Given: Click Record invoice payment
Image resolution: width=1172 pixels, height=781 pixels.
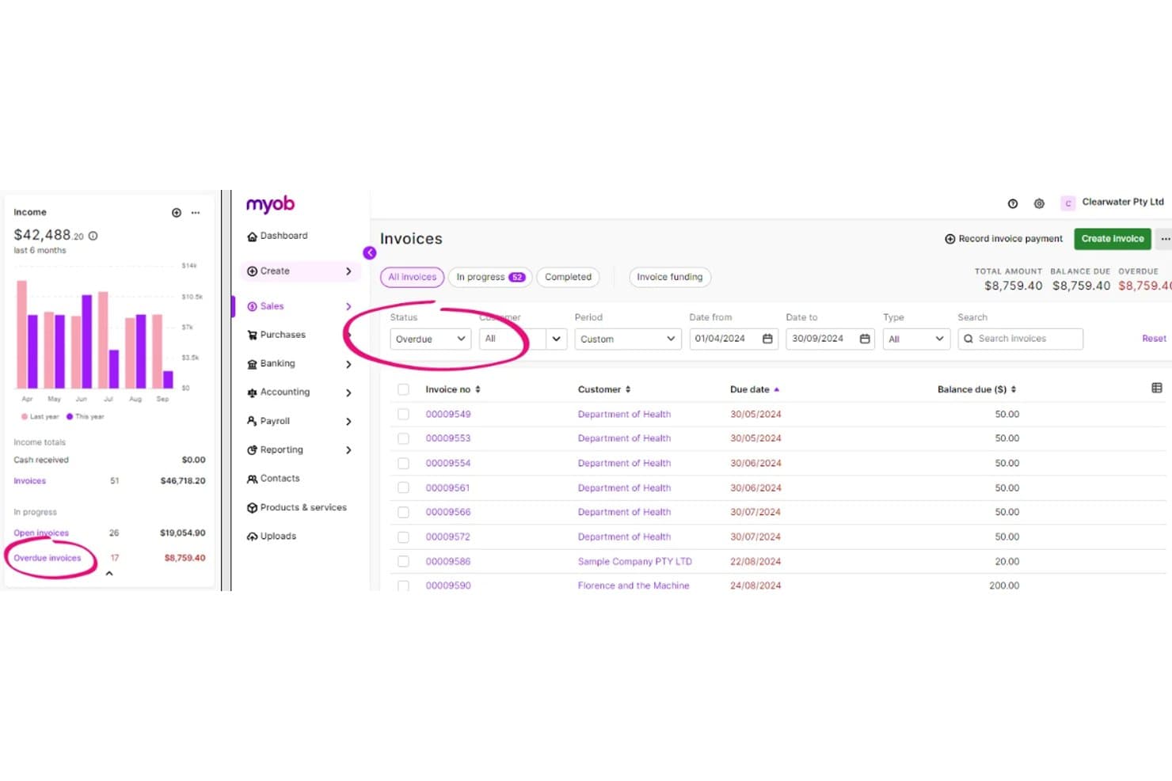Looking at the screenshot, I should pos(1004,239).
